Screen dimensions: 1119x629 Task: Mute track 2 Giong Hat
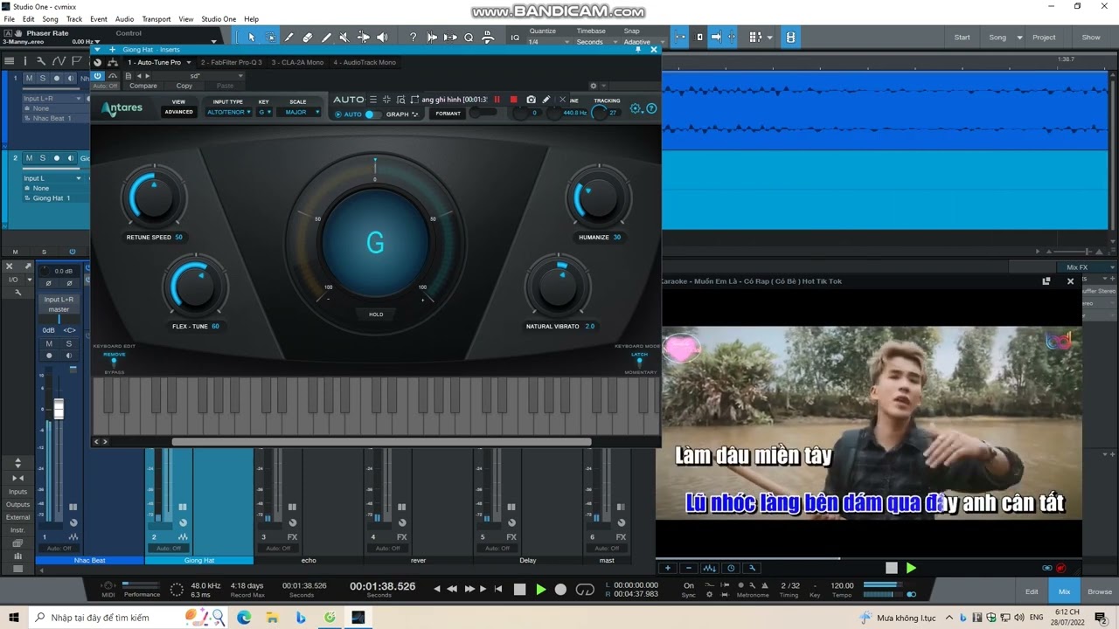click(29, 158)
